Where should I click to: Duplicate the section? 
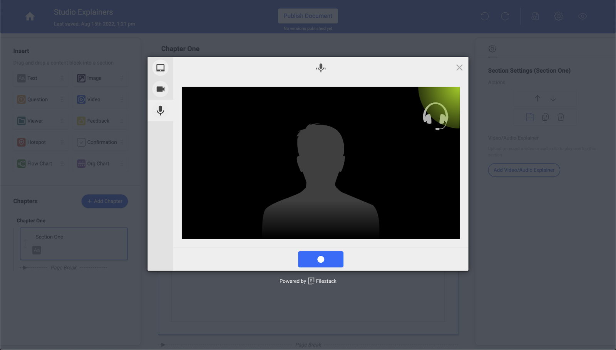[x=545, y=117]
